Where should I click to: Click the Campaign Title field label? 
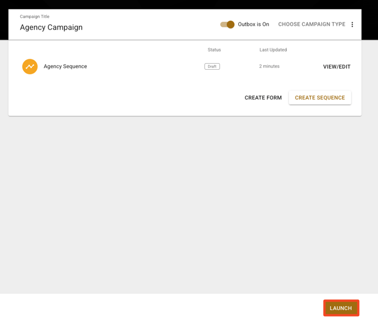[x=35, y=16]
